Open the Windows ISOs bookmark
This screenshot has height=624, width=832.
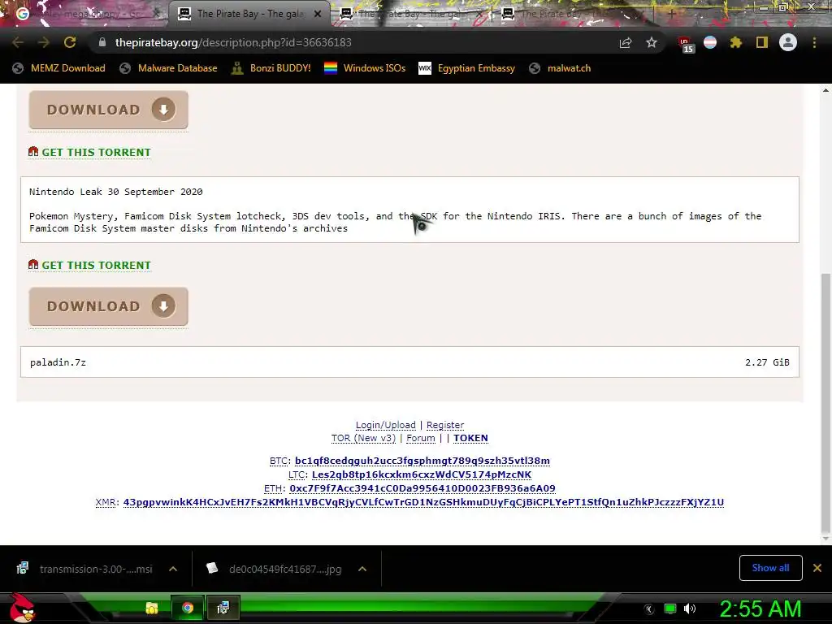(365, 68)
